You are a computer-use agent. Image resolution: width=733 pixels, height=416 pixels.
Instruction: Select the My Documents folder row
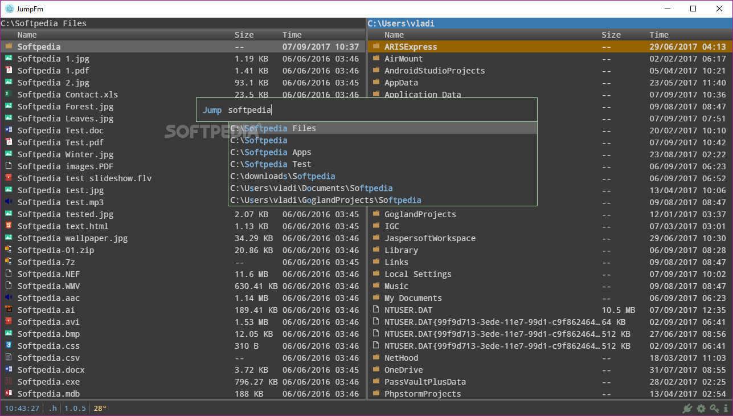tap(550, 298)
